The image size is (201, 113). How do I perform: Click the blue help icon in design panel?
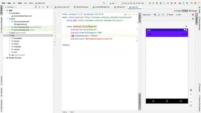193,19
